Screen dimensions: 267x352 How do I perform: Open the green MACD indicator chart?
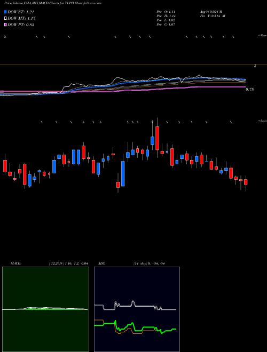(x=45, y=309)
